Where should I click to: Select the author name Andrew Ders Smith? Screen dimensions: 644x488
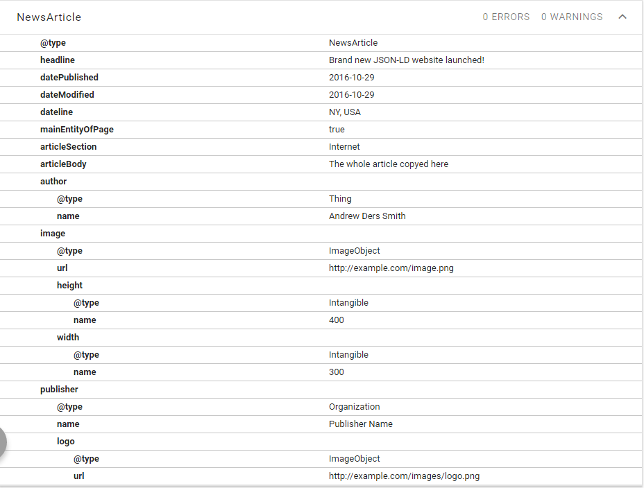click(367, 216)
